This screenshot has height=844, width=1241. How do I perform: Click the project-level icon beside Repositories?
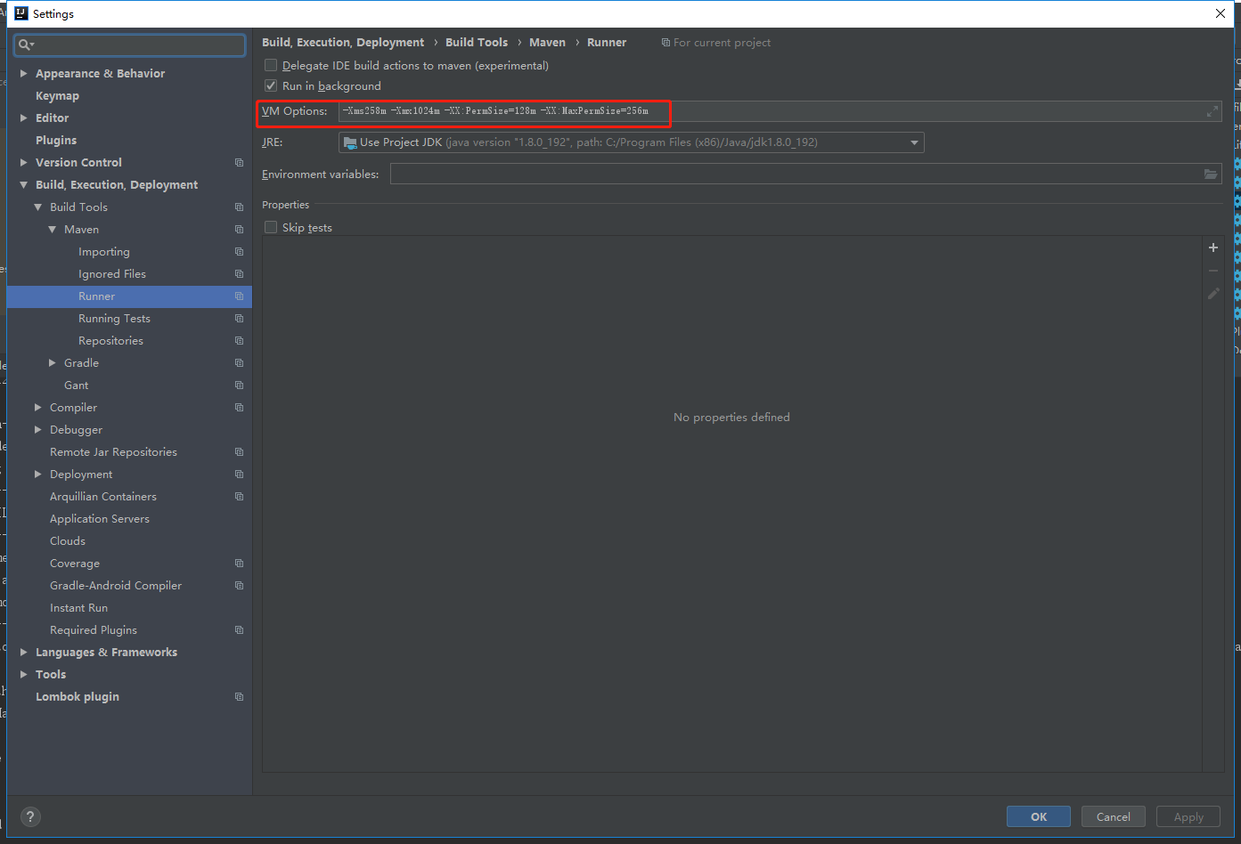(x=239, y=341)
